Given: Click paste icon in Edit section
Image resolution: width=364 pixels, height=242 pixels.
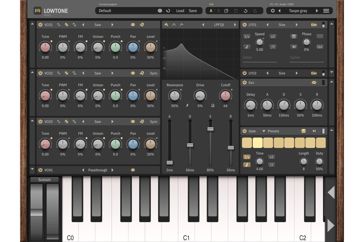Looking at the screenshot, I should 236,11.
